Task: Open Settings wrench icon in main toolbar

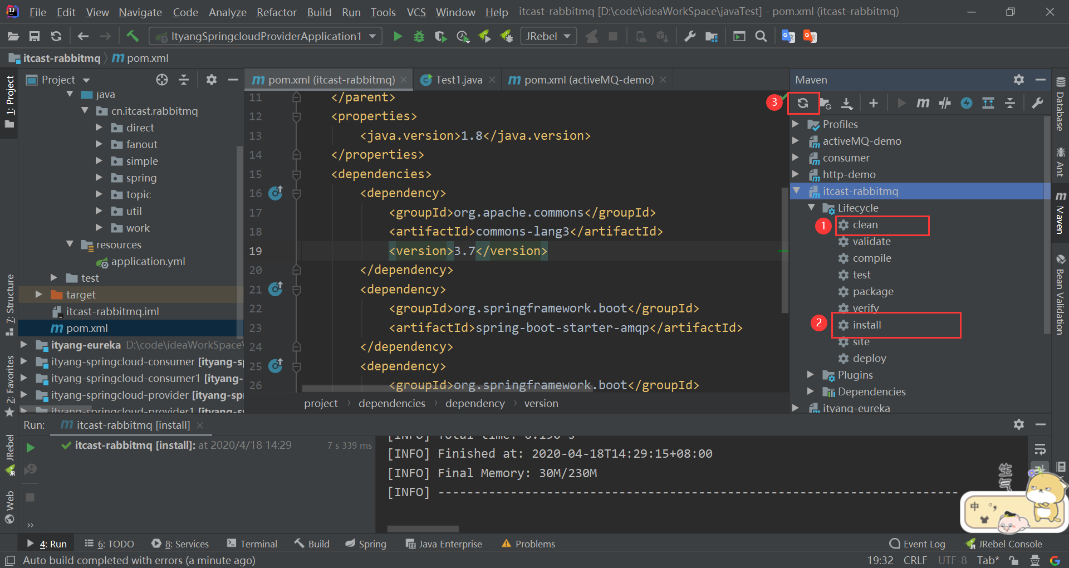Action: tap(690, 37)
